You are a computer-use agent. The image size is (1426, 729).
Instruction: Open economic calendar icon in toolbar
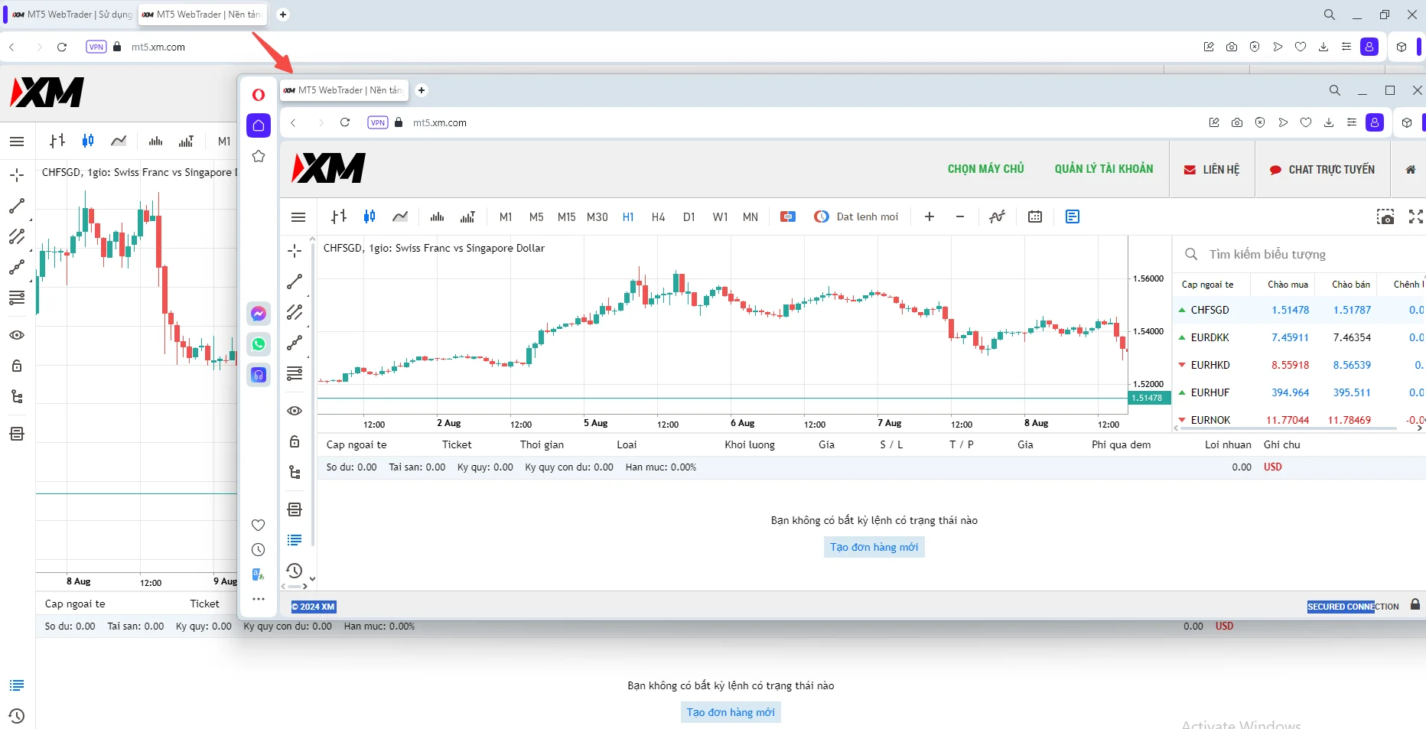(x=1035, y=217)
